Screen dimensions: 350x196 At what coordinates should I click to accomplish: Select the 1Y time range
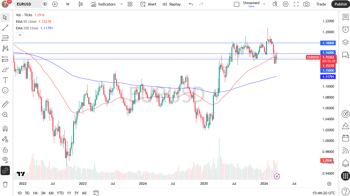[69, 193]
